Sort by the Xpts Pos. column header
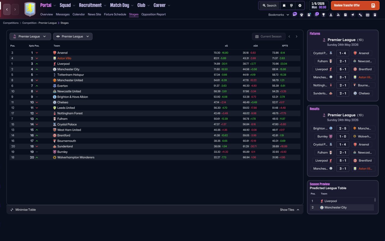Image resolution: width=385 pixels, height=241 pixels. click(34, 46)
